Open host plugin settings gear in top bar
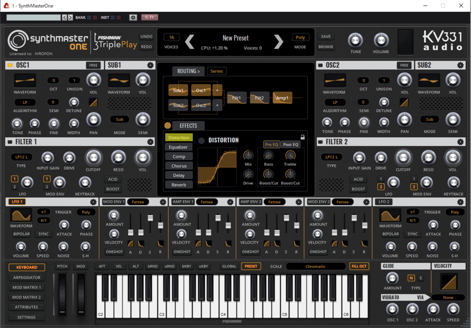This screenshot has height=328, width=471. click(x=133, y=17)
